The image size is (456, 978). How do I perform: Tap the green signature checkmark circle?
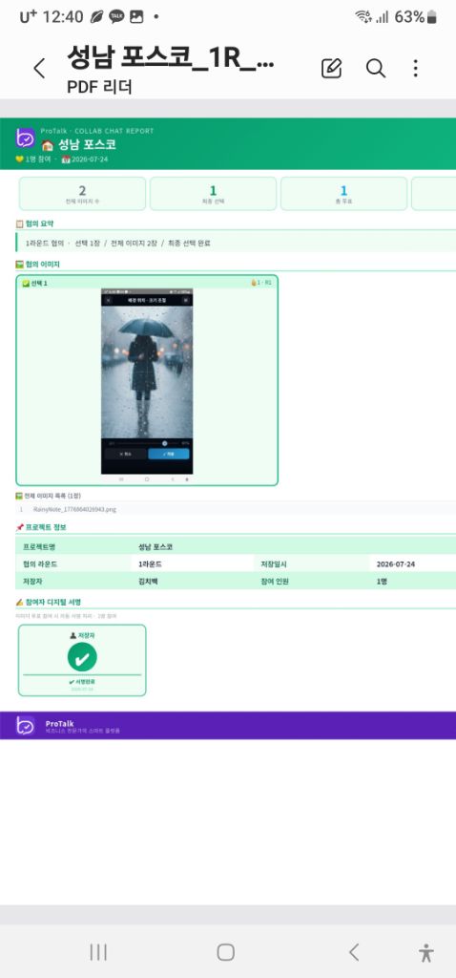(82, 657)
